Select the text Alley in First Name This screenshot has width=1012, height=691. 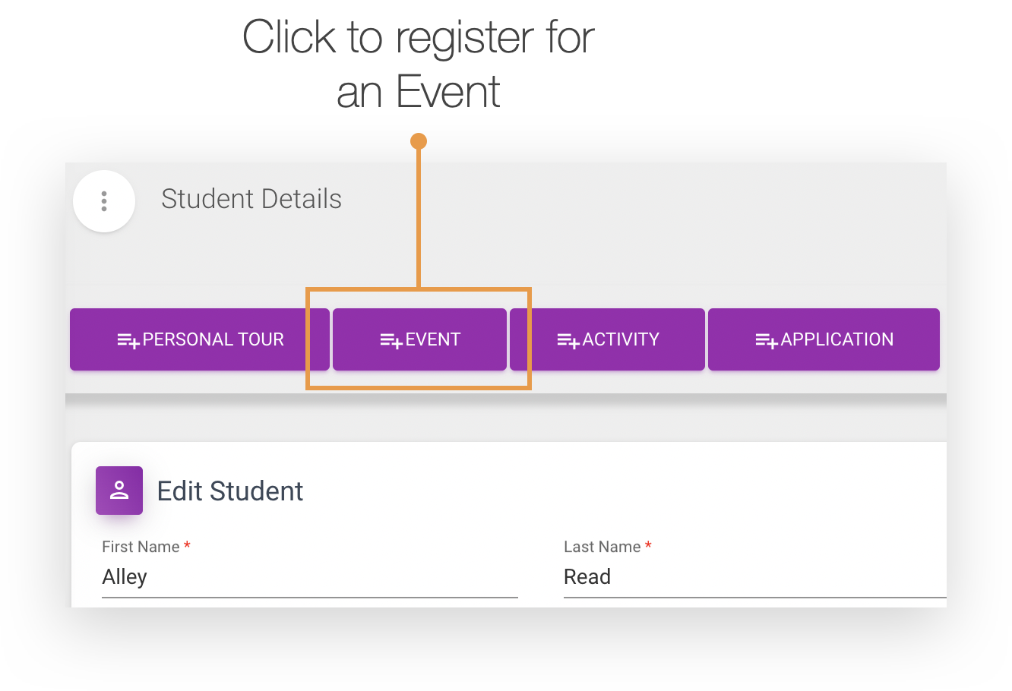[x=124, y=576]
